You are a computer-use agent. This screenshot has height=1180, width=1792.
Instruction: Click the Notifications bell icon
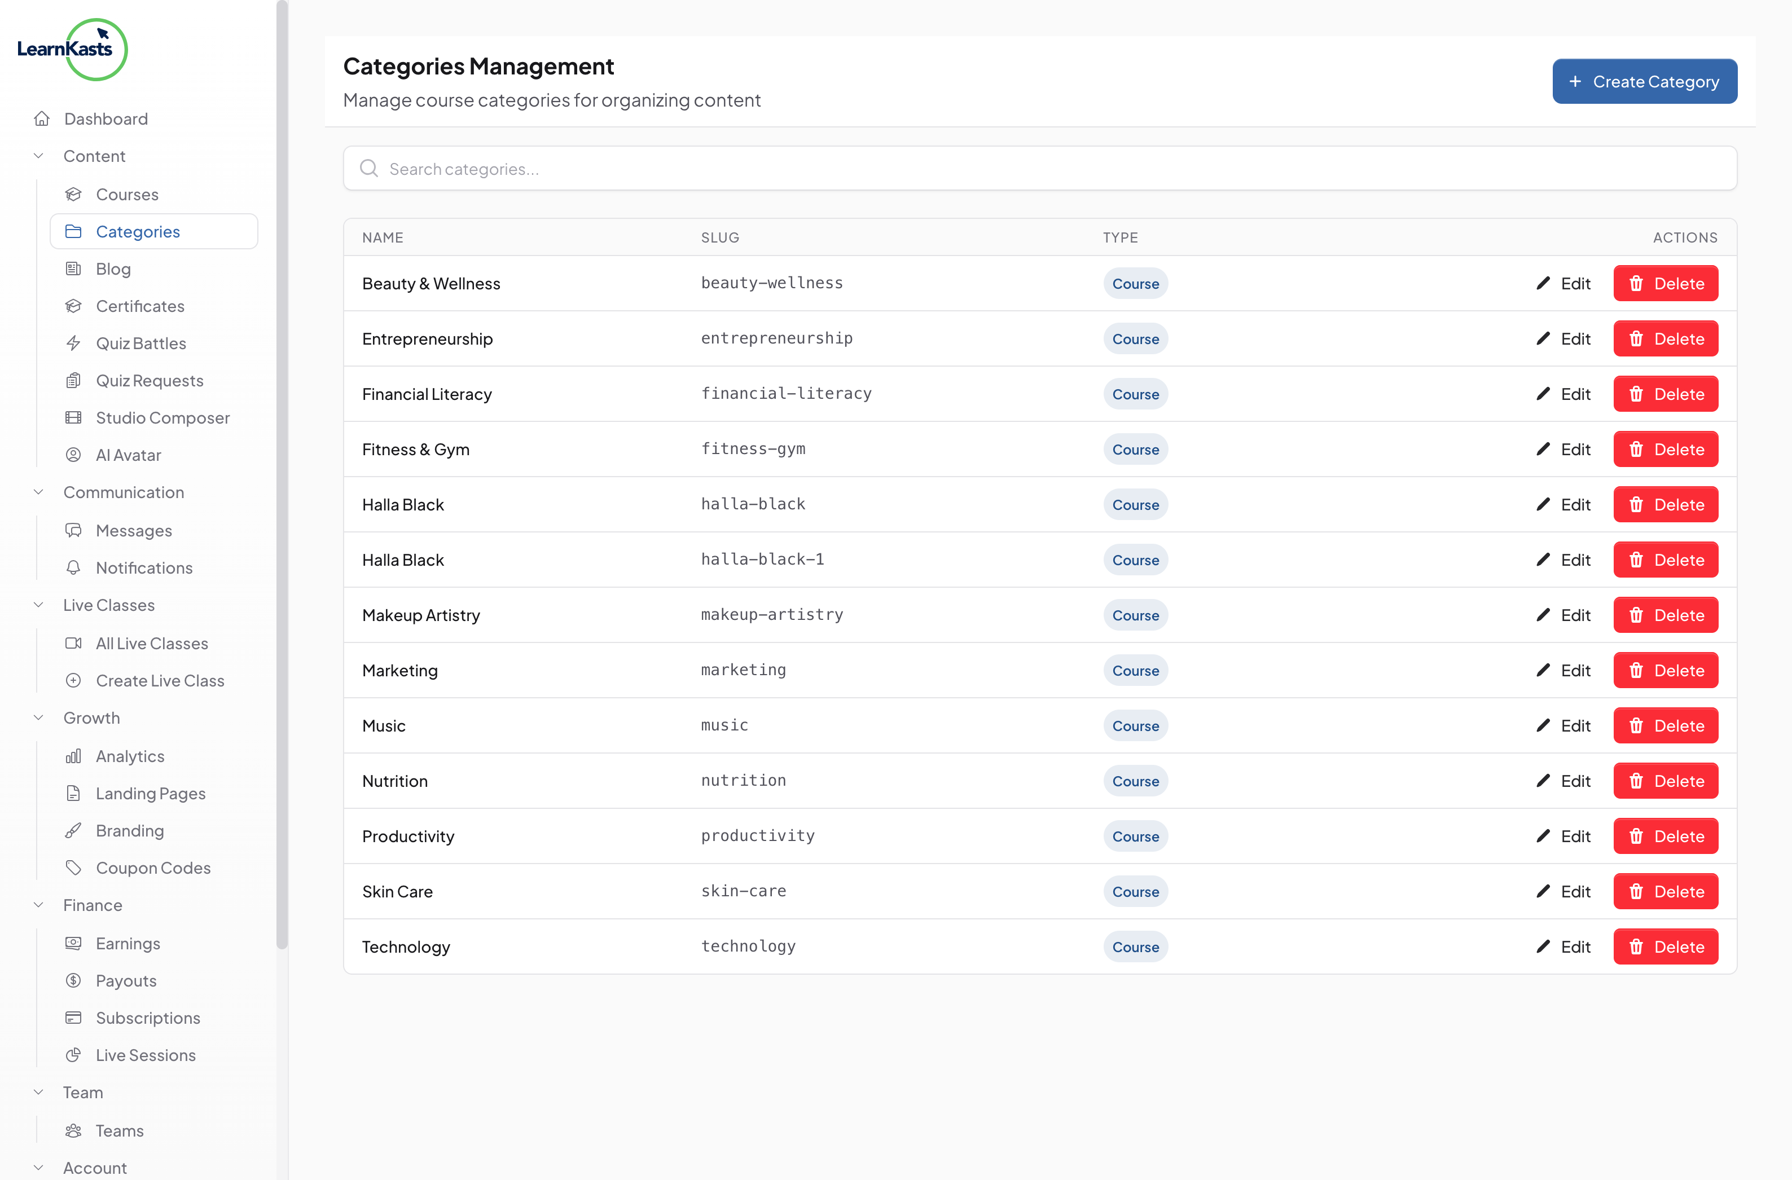[x=73, y=567]
